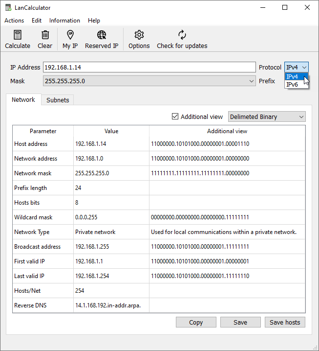Click the 'Used for local communications' description
This screenshot has height=351, width=319.
coord(227,232)
